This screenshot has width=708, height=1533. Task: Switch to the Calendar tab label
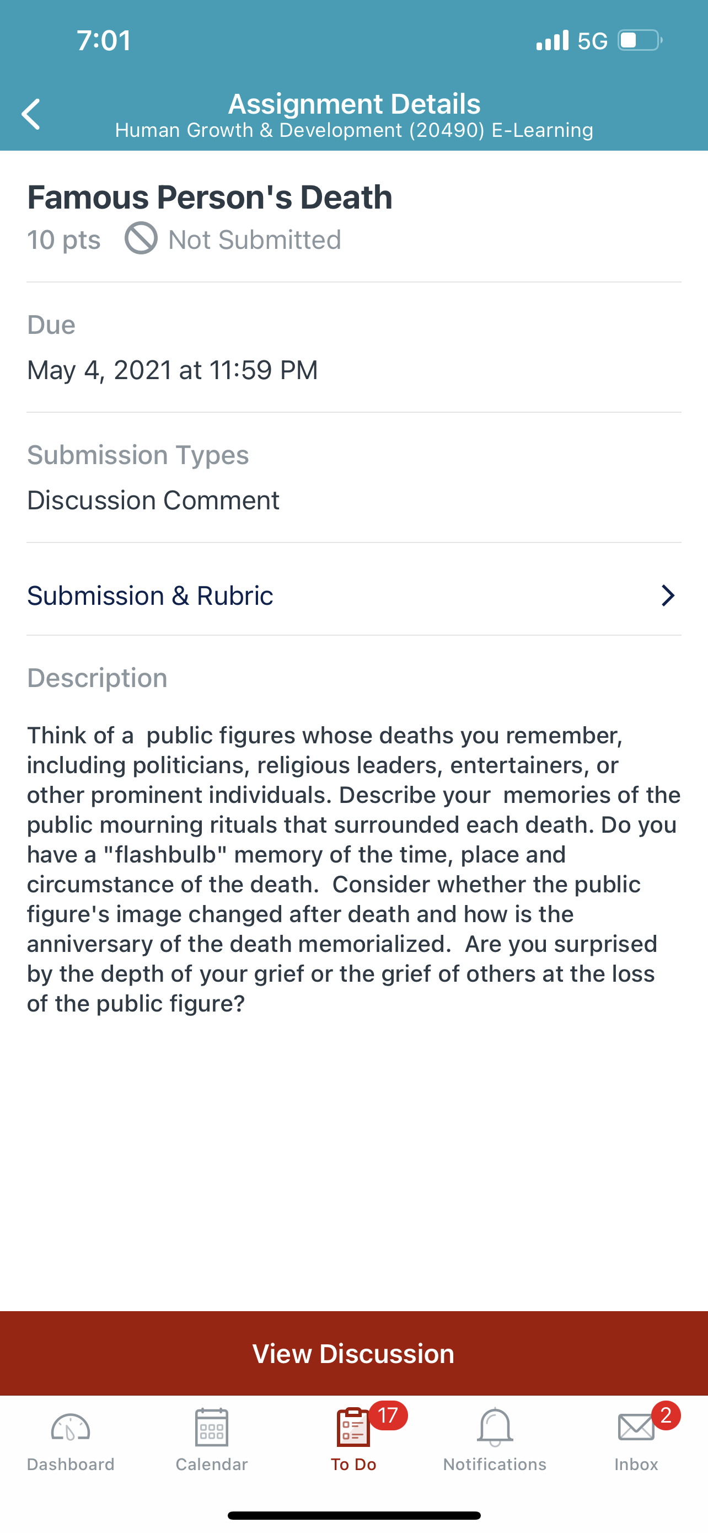pyautogui.click(x=212, y=1464)
